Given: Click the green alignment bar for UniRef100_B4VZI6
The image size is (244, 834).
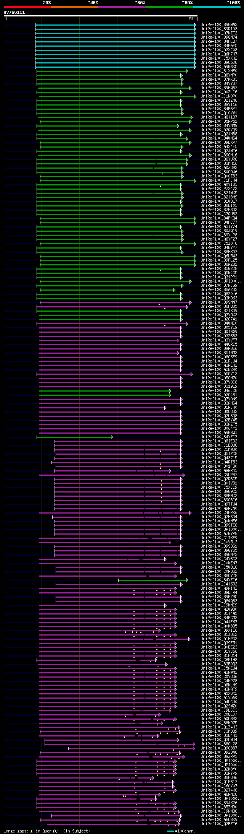Looking at the screenshot, I should click(x=153, y=580).
